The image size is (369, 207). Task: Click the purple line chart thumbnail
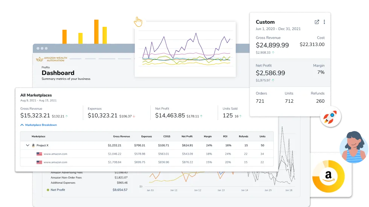click(185, 49)
